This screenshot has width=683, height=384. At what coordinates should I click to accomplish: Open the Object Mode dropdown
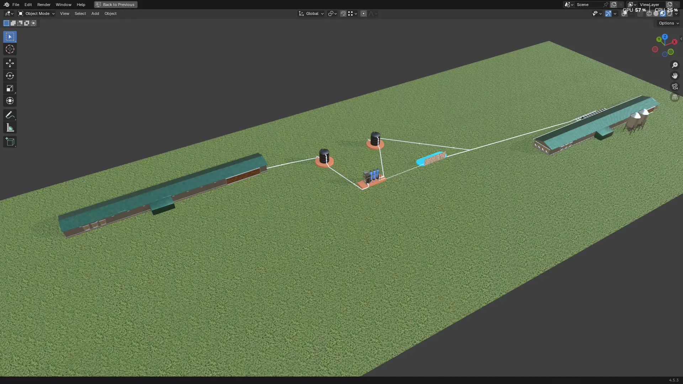[36, 14]
